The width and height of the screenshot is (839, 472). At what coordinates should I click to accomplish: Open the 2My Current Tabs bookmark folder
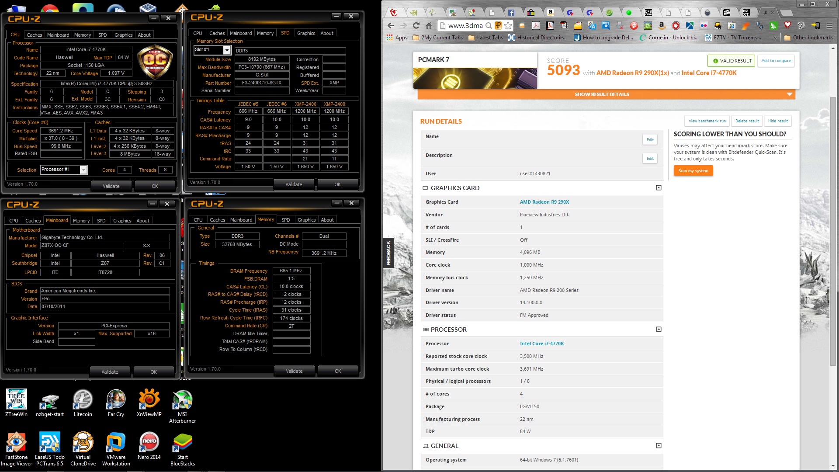coord(438,38)
